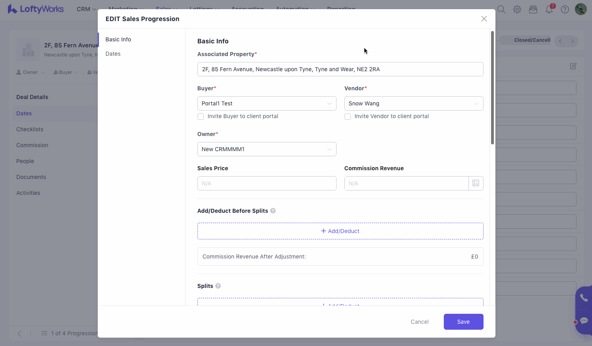Screen dimensions: 592x346
Task: Open the commission revenue calculator icon
Action: (476, 183)
